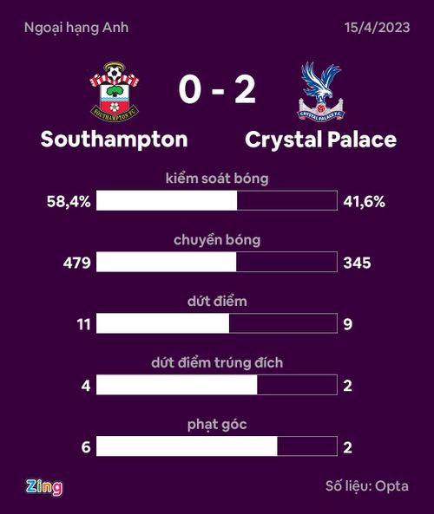Click the kiểm soát bóng possession bar
This screenshot has width=434, height=514.
pyautogui.click(x=217, y=200)
